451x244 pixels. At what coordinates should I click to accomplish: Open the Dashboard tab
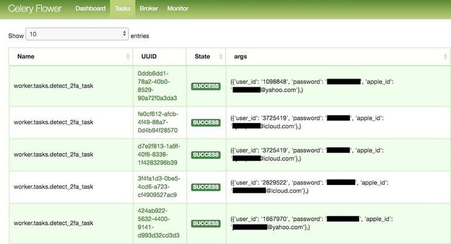coord(90,9)
